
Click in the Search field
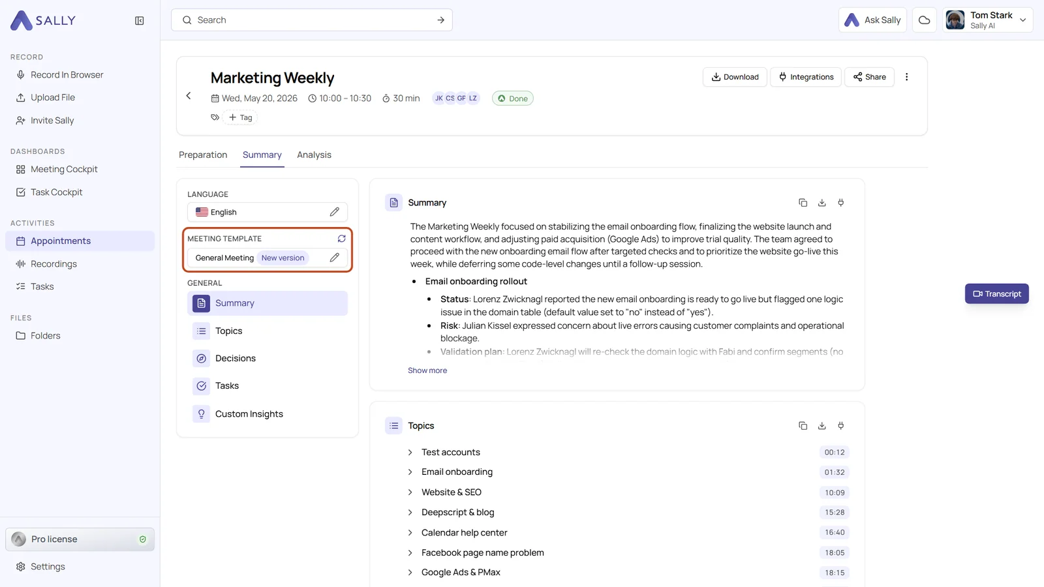tap(312, 20)
